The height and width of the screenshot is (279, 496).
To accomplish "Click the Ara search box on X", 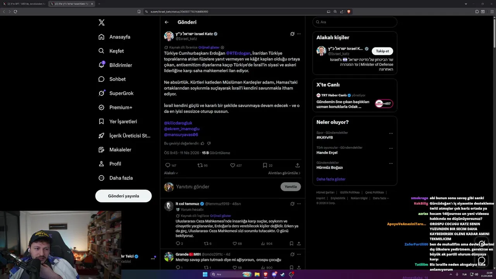I will (x=355, y=22).
